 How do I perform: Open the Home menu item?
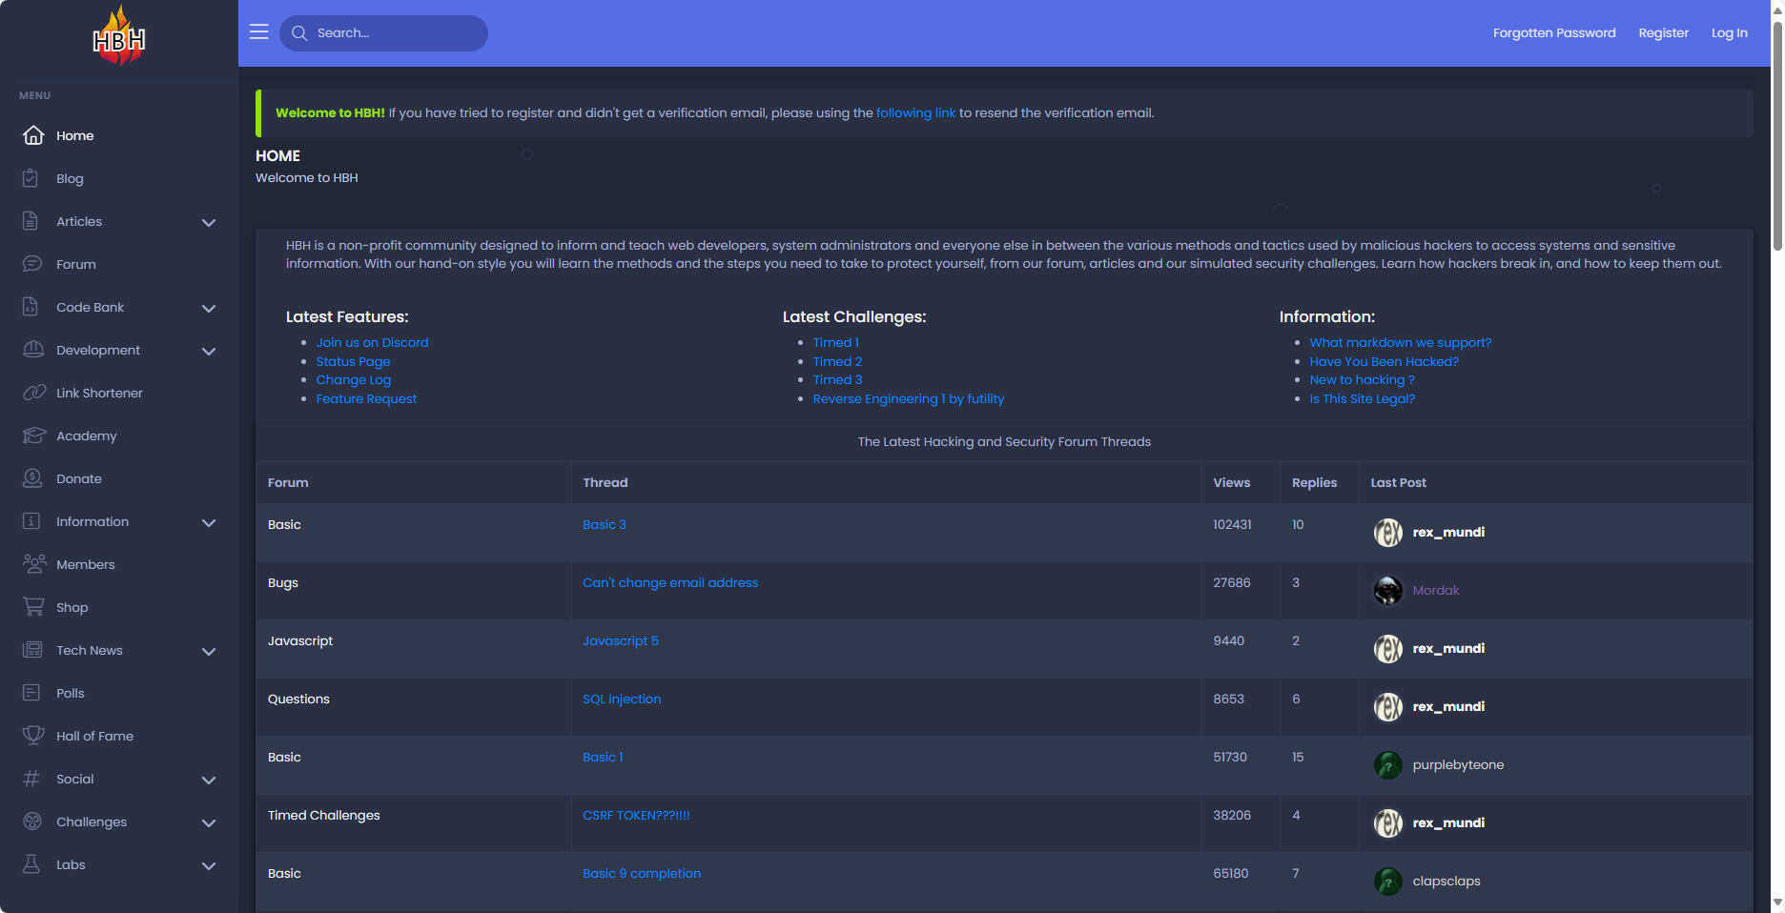(119, 135)
